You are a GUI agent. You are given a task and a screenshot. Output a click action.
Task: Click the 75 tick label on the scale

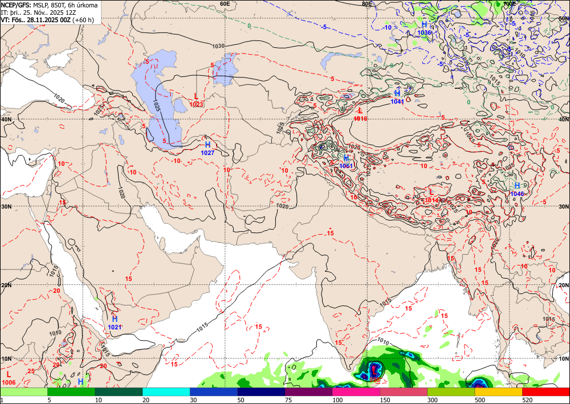tap(290, 400)
